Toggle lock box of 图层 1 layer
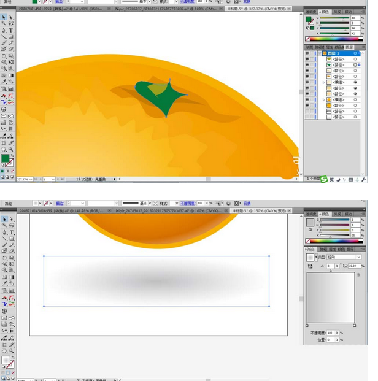 pos(312,53)
